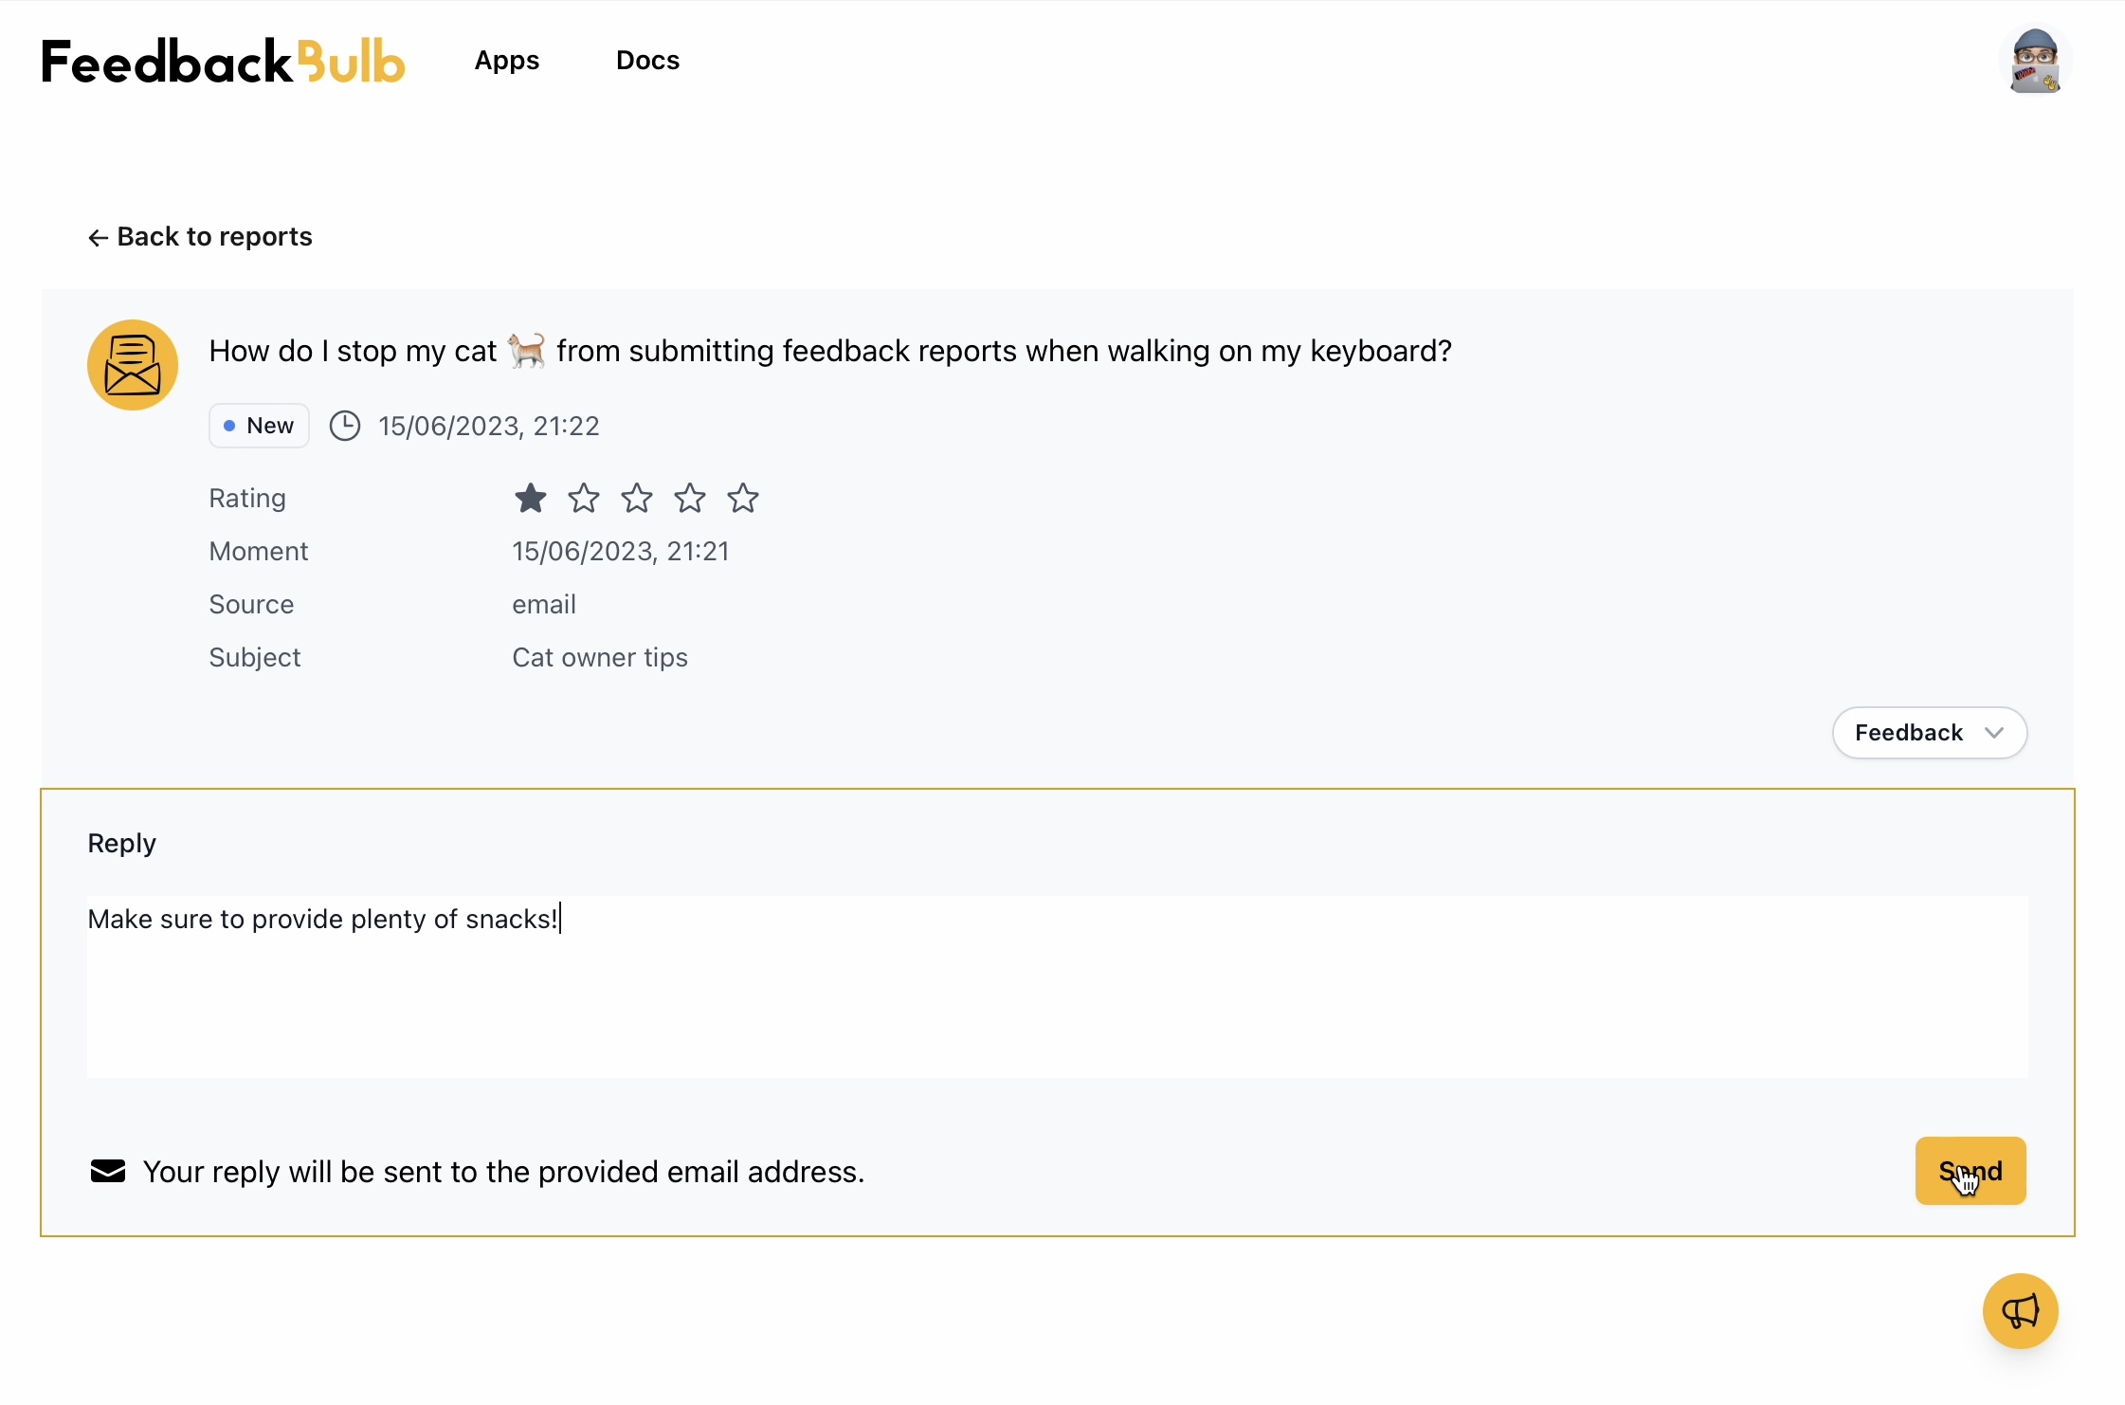2125x1405 pixels.
Task: Click the first filled rating star
Action: point(531,498)
